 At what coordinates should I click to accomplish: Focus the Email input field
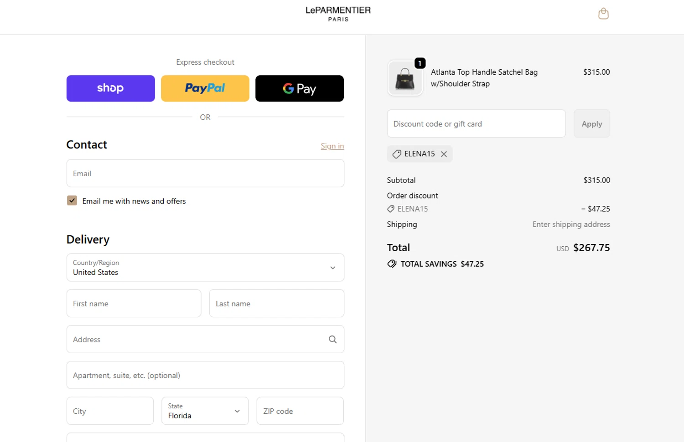(205, 173)
